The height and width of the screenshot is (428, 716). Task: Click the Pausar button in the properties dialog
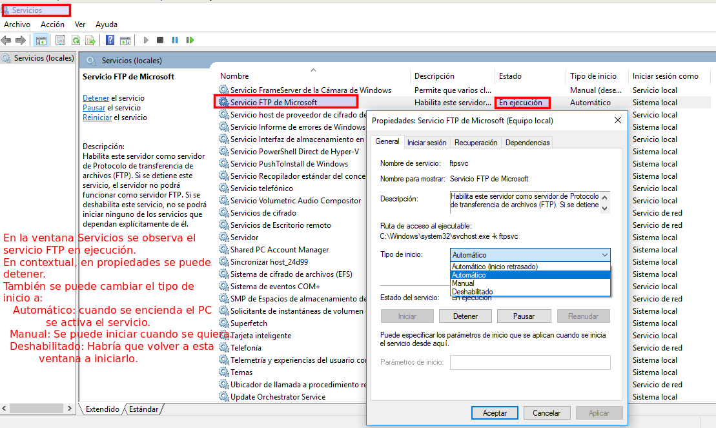click(524, 316)
